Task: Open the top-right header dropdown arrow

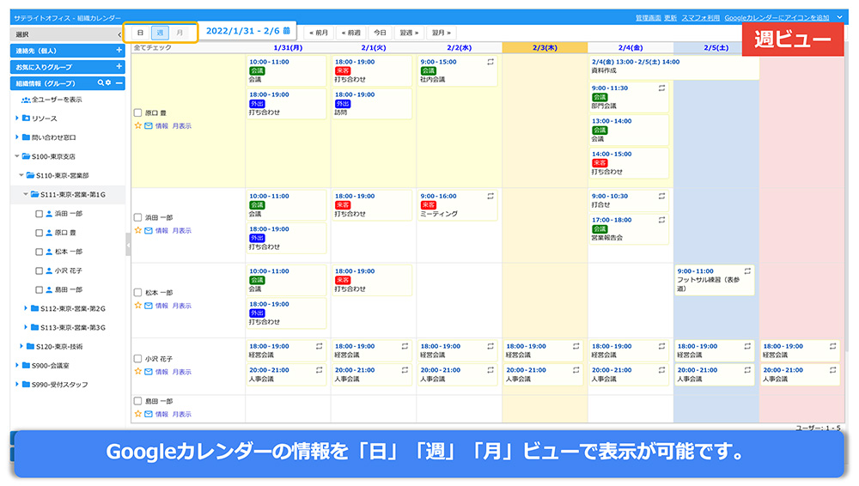Action: 839,17
